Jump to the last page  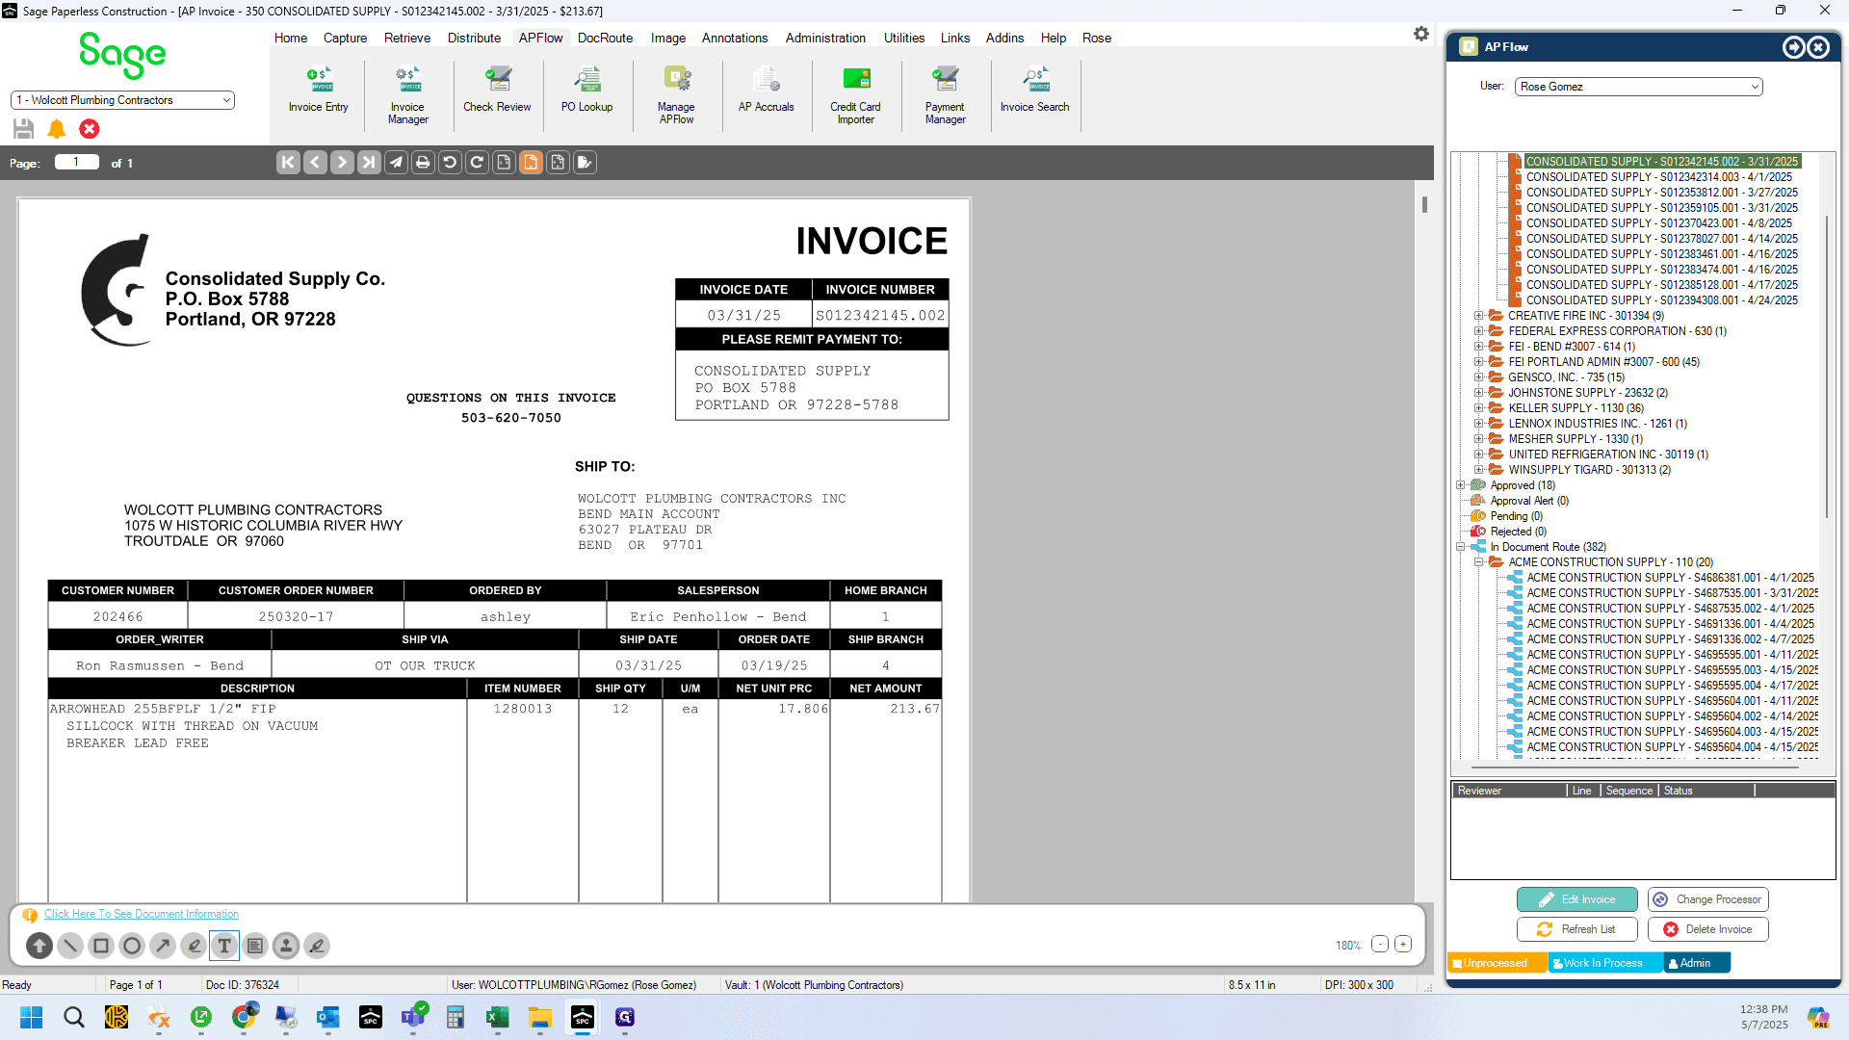pyautogui.click(x=369, y=163)
